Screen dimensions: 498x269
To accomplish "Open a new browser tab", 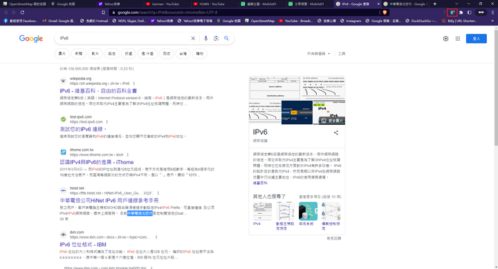I will click(x=435, y=4).
